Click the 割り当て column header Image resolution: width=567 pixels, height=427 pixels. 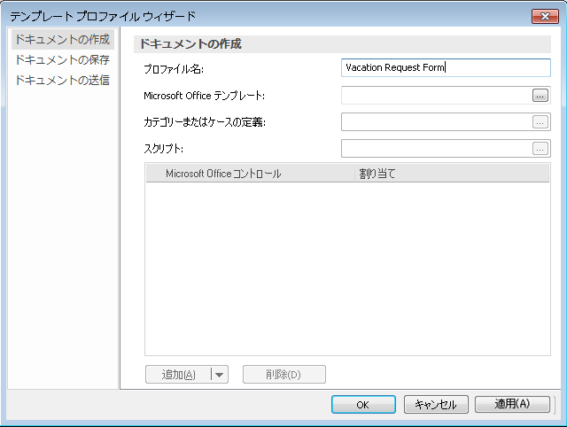pos(452,174)
